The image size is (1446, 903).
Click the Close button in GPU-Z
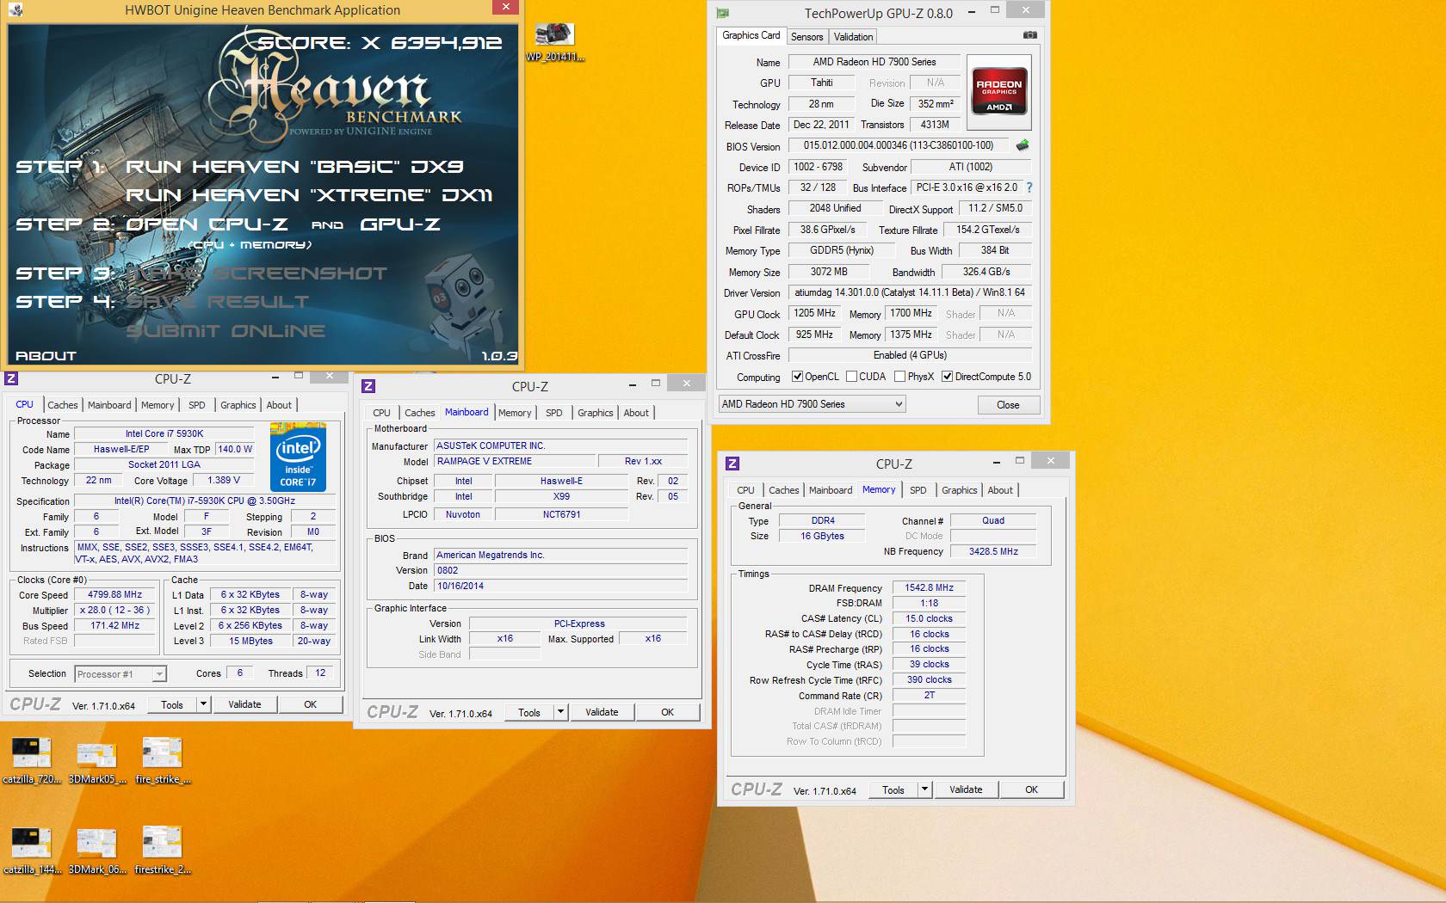[x=1008, y=405]
